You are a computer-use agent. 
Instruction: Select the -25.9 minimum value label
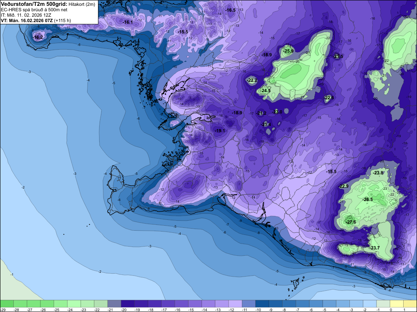(x=288, y=51)
